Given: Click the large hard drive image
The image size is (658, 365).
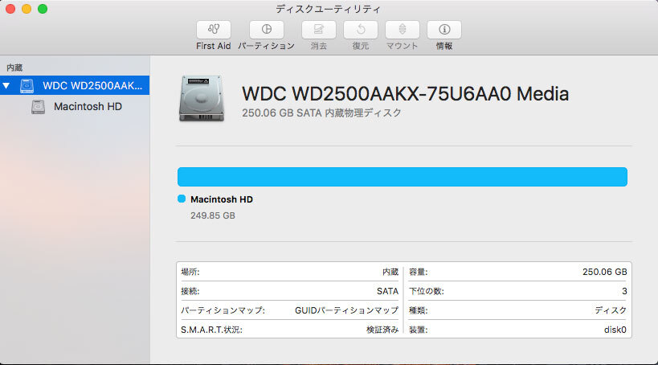Looking at the screenshot, I should click(x=202, y=98).
